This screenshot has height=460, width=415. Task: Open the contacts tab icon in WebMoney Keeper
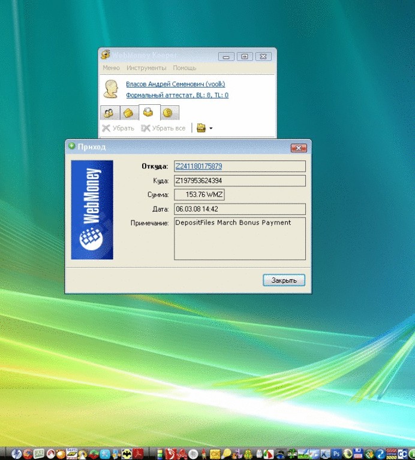pos(109,113)
